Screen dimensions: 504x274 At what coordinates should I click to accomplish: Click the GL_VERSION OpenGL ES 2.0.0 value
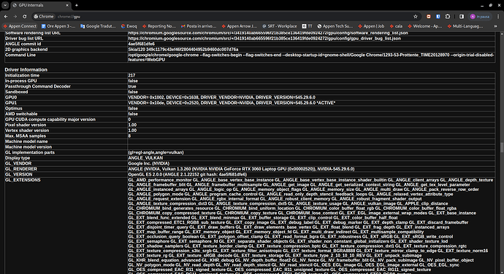[188, 175]
